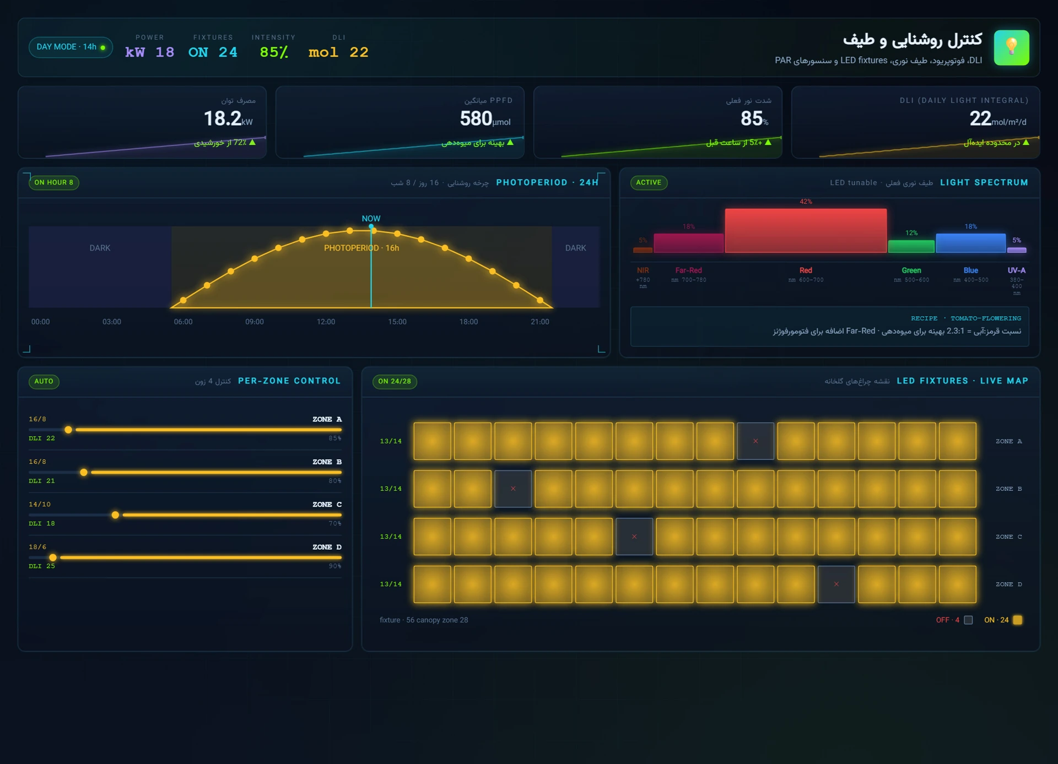Image resolution: width=1058 pixels, height=764 pixels.
Task: Click the 'DLI 25' value for Zone D
Action: point(42,566)
